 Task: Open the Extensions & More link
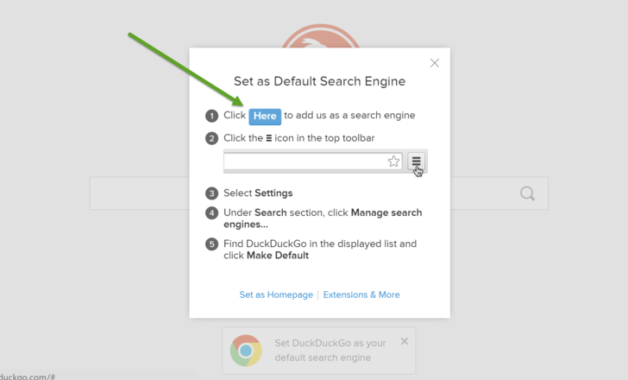pyautogui.click(x=361, y=294)
